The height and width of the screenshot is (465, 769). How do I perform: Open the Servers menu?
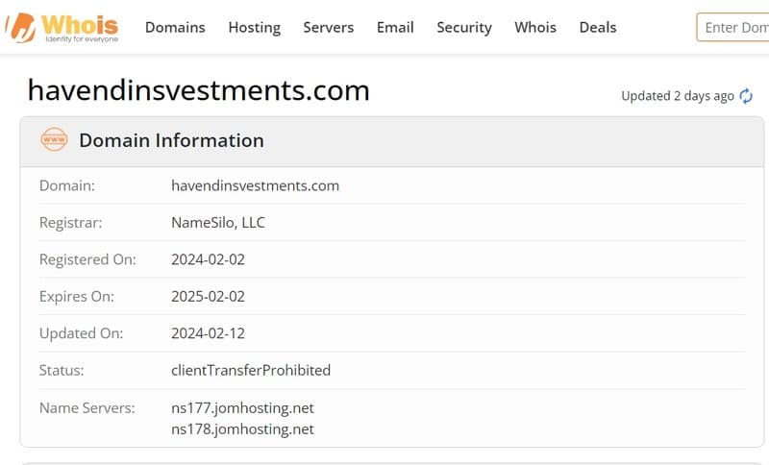(329, 28)
